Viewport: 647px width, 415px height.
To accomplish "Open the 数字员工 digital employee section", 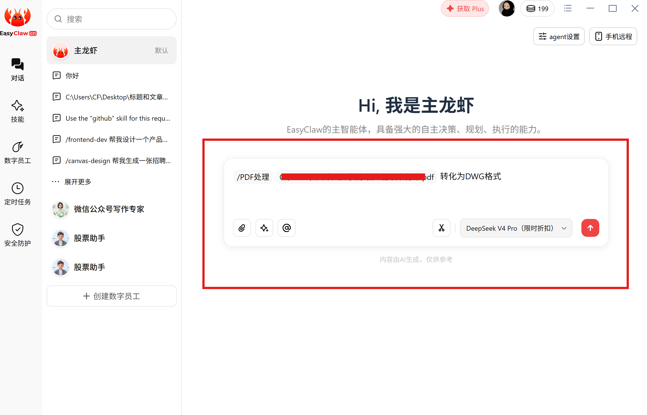I will tap(18, 152).
